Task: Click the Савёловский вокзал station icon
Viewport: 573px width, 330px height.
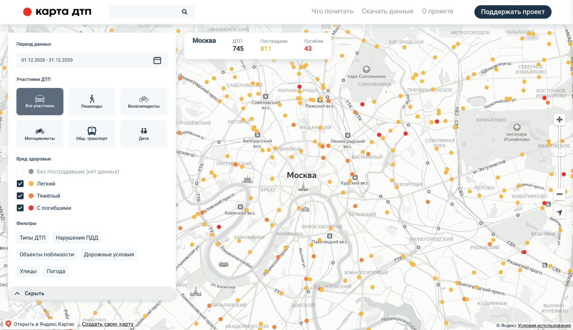Action: tap(266, 96)
